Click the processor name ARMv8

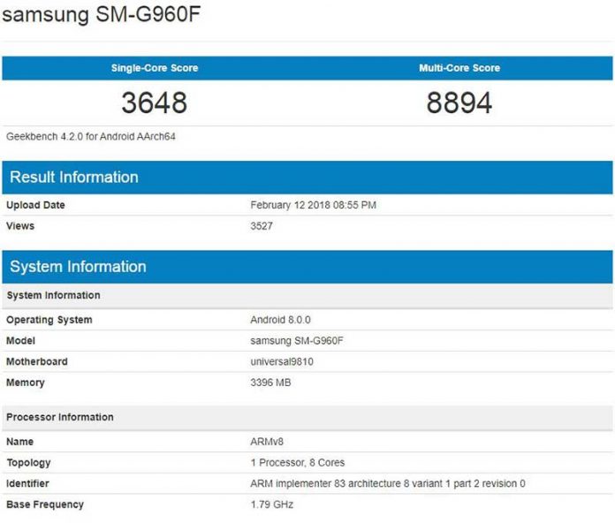(x=266, y=441)
